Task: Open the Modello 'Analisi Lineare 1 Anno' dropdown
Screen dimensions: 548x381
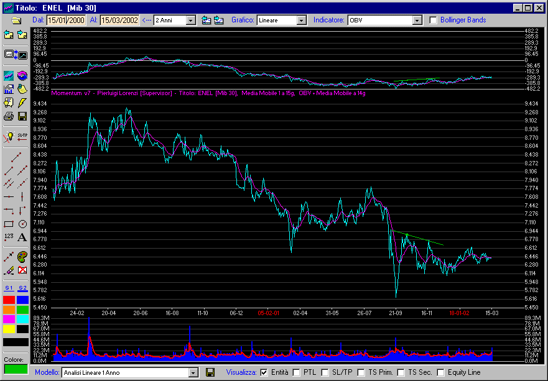Action: 193,372
